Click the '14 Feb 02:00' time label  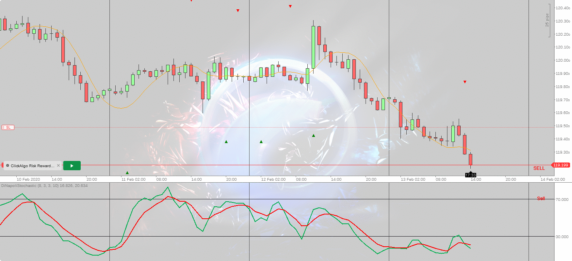click(553, 180)
